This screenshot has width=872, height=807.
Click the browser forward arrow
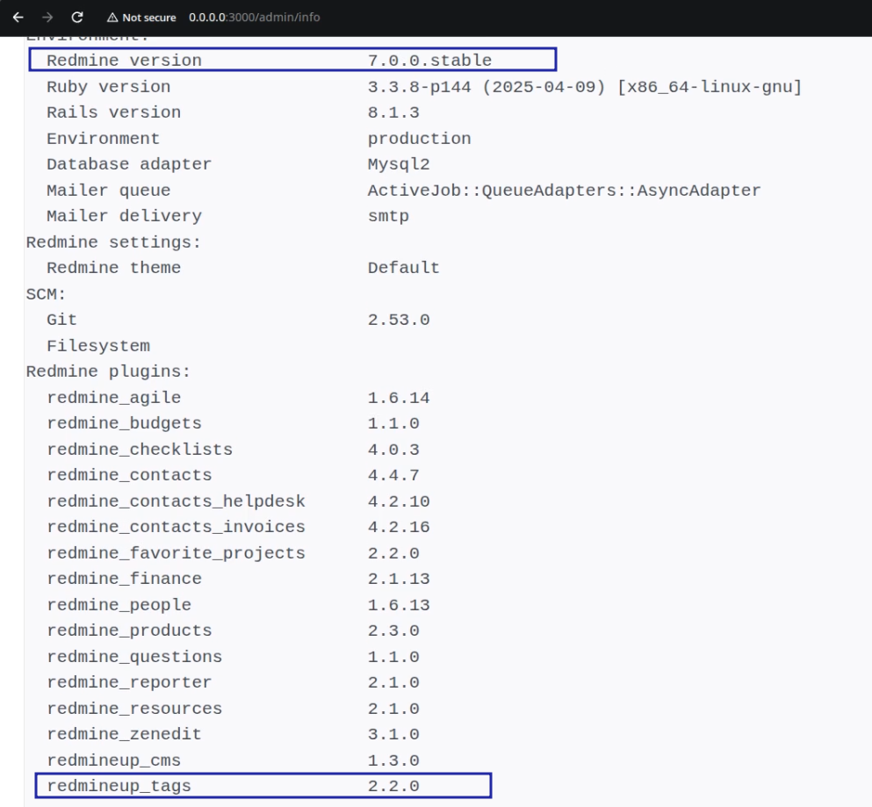(47, 18)
